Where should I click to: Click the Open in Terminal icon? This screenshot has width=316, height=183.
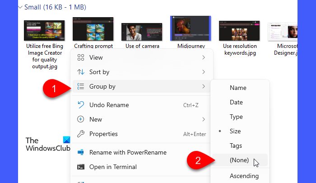81,167
